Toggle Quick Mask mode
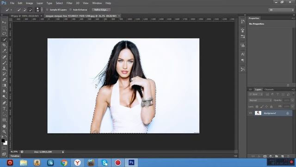This screenshot has width=296, height=167. 4,148
